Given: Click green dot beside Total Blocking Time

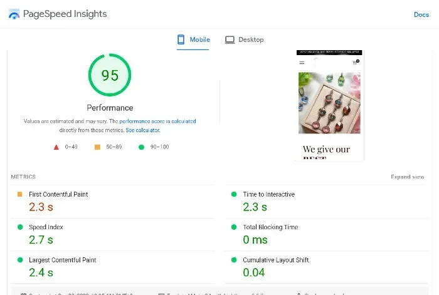Looking at the screenshot, I should 234,227.
